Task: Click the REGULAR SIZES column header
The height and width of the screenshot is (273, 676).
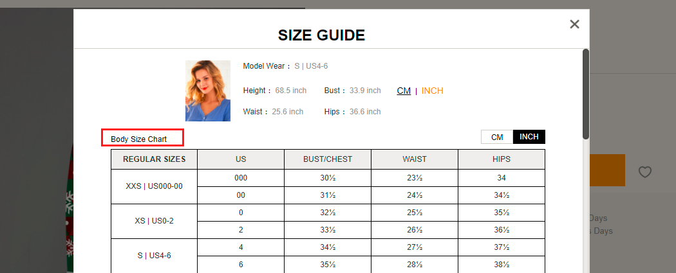Action: click(155, 159)
